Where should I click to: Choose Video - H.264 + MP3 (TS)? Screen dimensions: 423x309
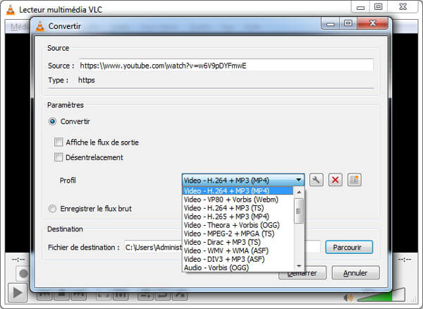pyautogui.click(x=238, y=208)
